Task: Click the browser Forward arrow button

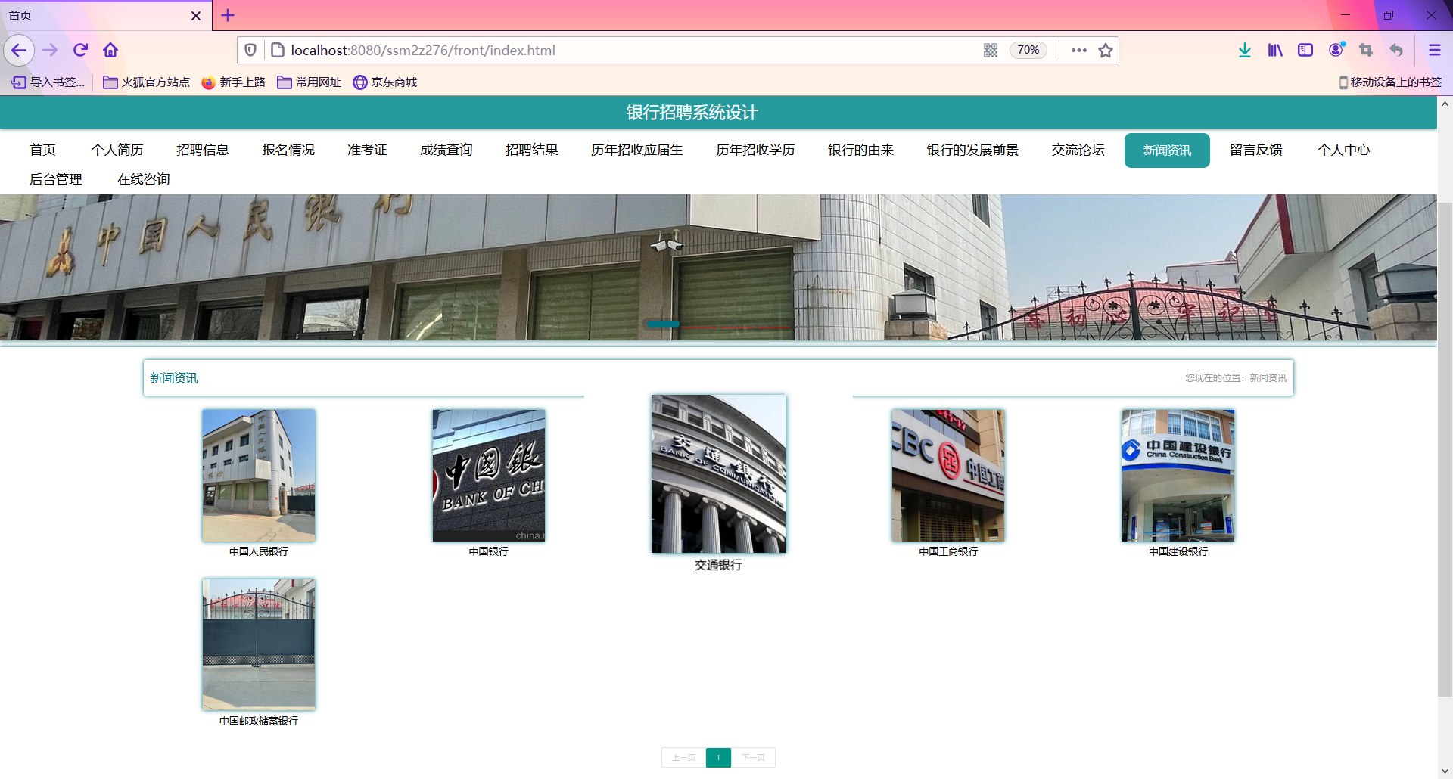Action: [50, 51]
